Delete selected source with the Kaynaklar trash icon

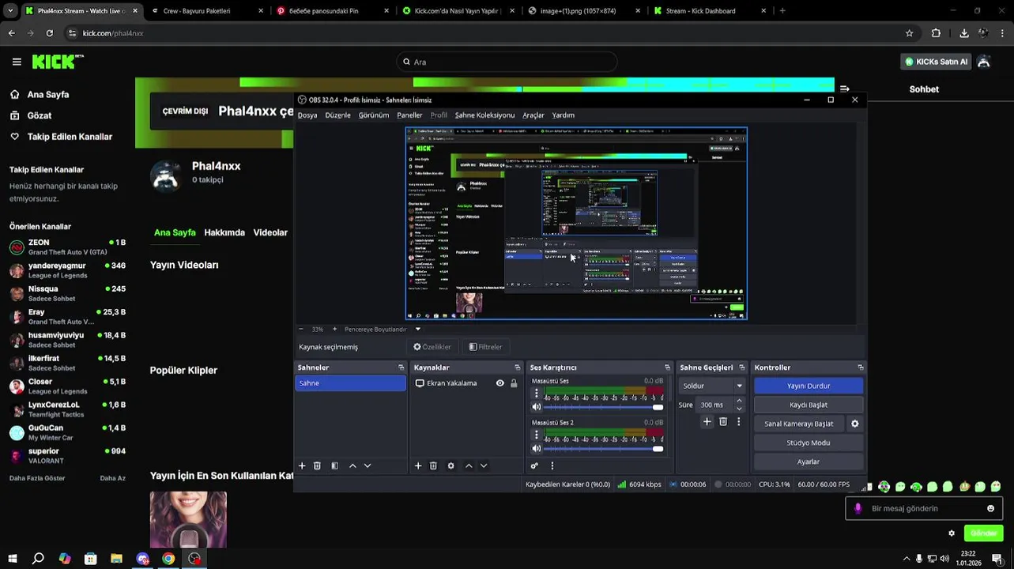(433, 466)
